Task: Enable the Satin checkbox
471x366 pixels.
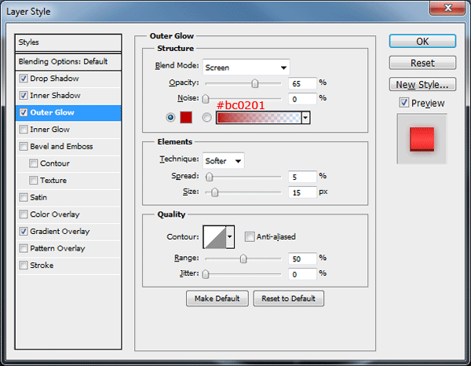Action: [24, 197]
